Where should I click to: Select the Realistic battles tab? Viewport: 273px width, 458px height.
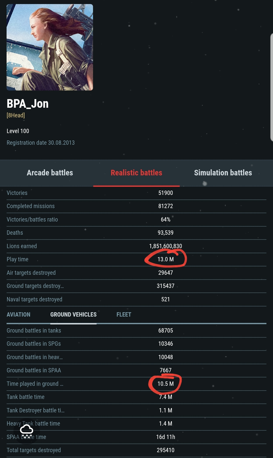coord(136,173)
